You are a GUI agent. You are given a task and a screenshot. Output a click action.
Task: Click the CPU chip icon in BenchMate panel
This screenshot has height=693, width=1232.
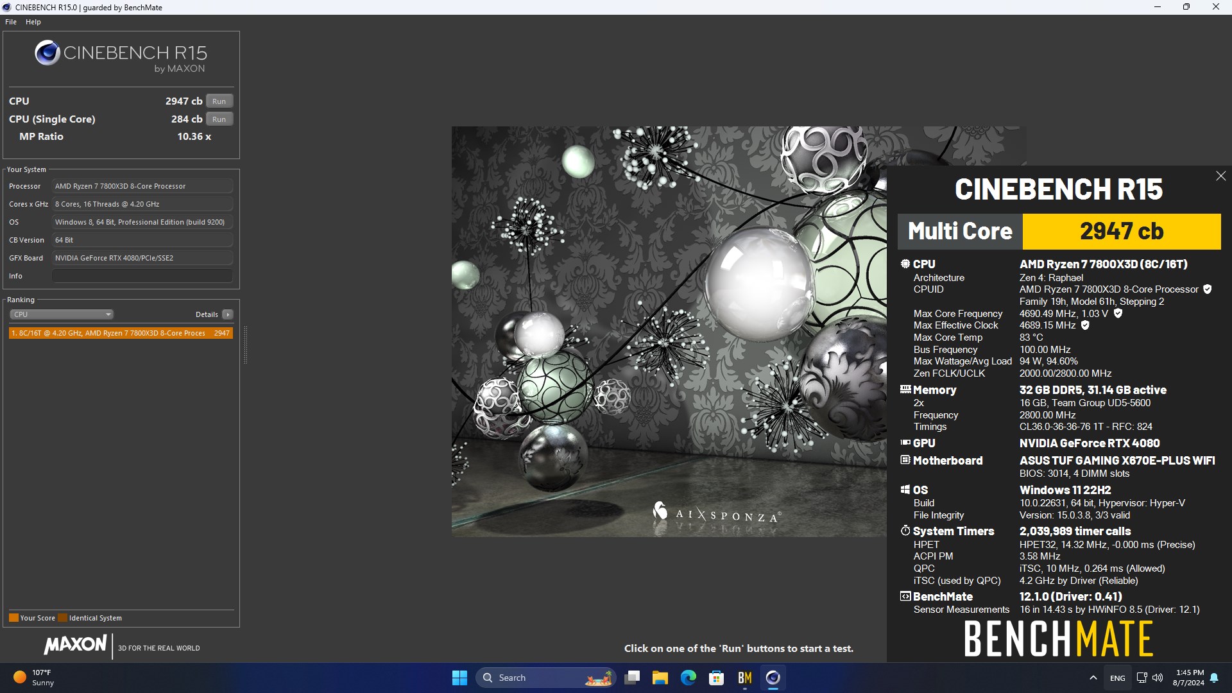[905, 264]
